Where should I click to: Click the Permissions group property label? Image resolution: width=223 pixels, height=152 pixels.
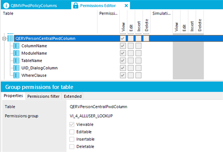(x=21, y=116)
